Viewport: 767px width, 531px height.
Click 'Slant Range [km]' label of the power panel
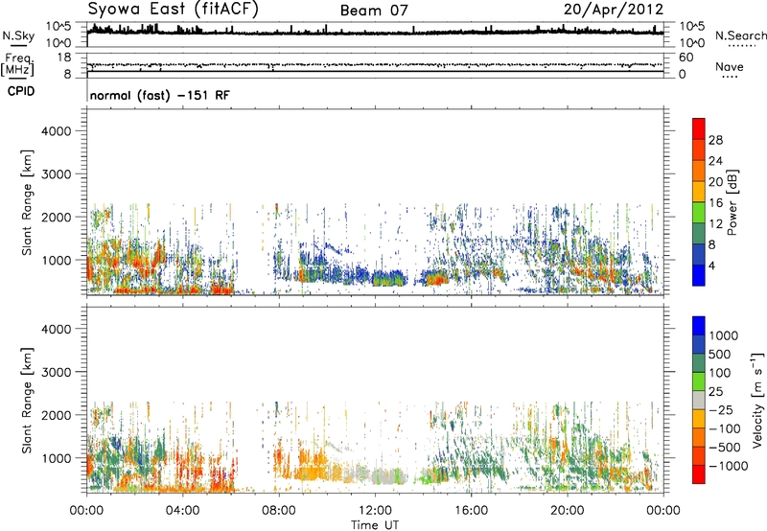27,202
